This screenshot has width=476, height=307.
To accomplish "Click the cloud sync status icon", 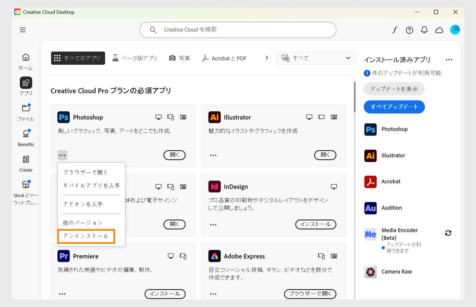I will pyautogui.click(x=439, y=30).
